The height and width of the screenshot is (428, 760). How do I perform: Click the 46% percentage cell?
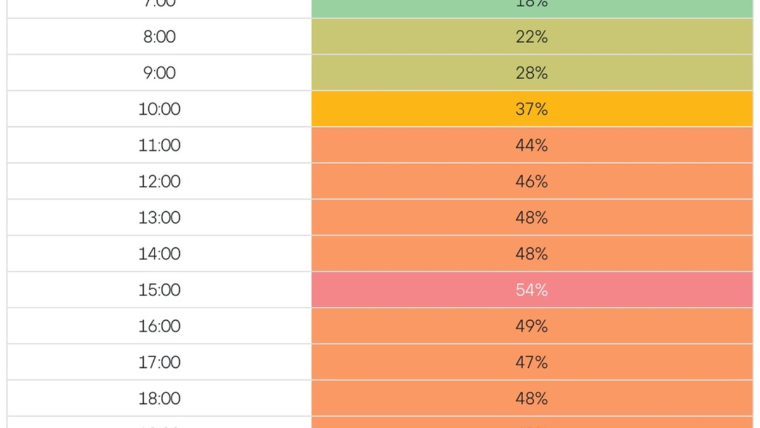coord(531,181)
